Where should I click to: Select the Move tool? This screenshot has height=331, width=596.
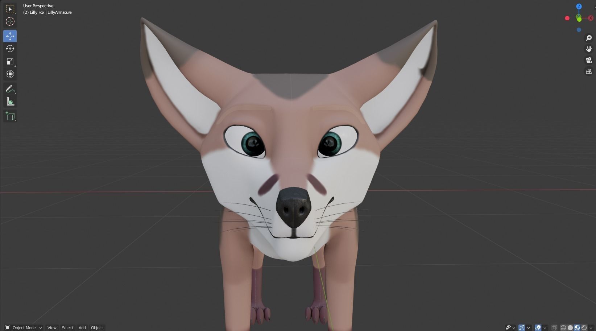coord(10,36)
